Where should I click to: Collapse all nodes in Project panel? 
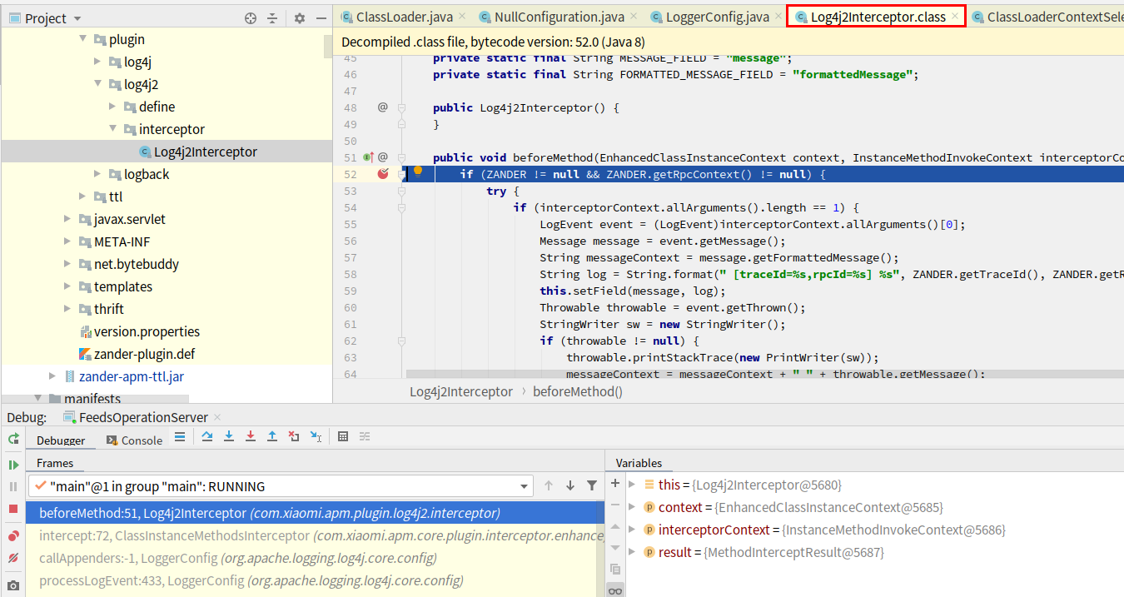coord(272,18)
